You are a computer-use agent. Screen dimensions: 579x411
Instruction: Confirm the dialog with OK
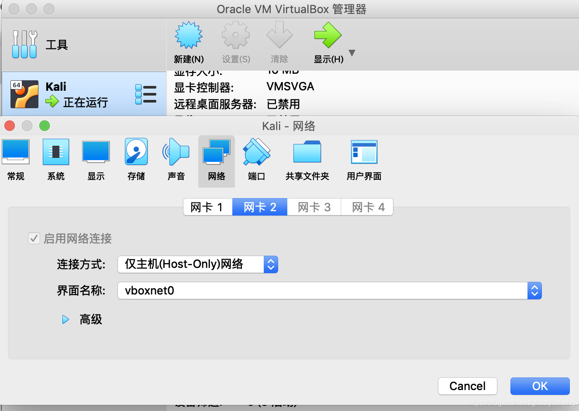pyautogui.click(x=540, y=386)
